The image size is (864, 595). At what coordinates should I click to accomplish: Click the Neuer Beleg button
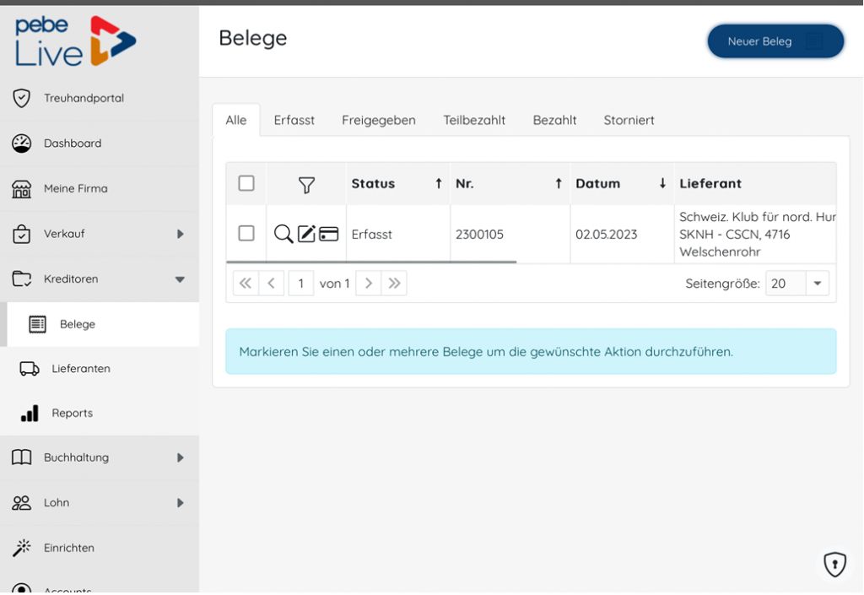775,41
